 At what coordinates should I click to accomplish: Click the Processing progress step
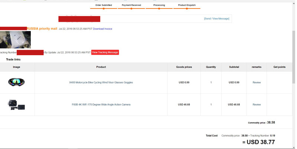(x=159, y=6)
